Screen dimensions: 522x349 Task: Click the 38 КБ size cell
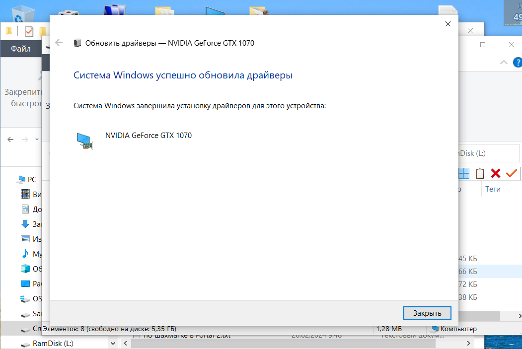click(x=468, y=297)
